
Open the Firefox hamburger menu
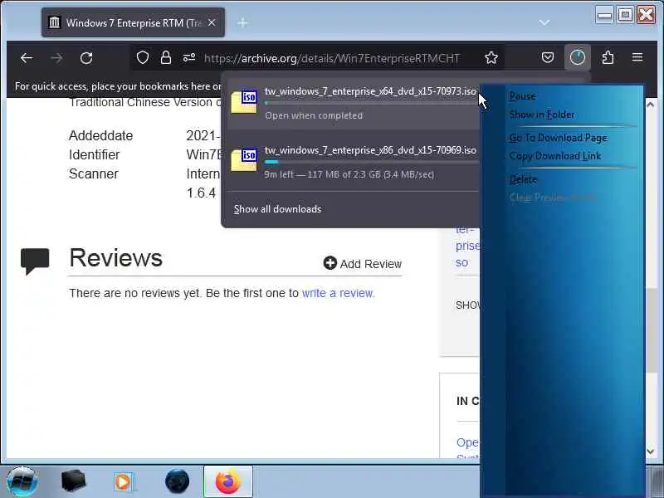[637, 57]
